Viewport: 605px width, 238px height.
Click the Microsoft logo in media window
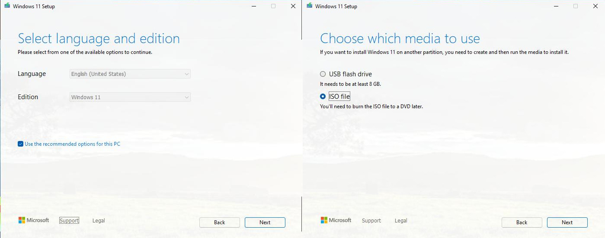pyautogui.click(x=336, y=220)
